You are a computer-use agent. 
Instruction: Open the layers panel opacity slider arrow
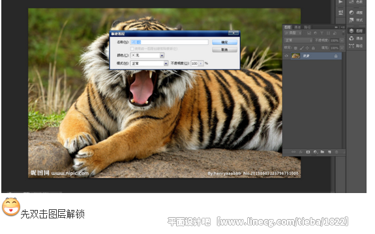[342, 40]
